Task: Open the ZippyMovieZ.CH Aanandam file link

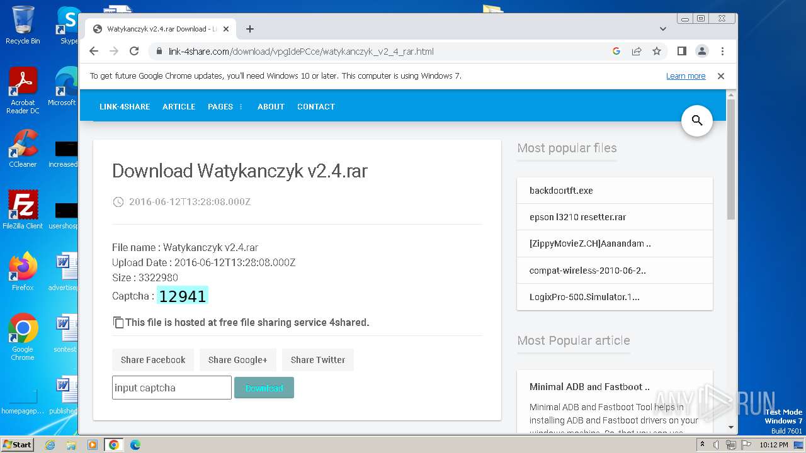Action: pyautogui.click(x=590, y=243)
